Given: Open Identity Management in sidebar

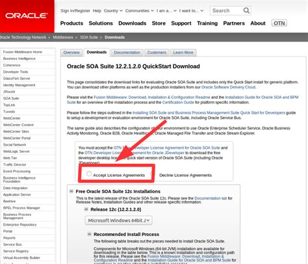Looking at the screenshot, I should click(19, 85).
